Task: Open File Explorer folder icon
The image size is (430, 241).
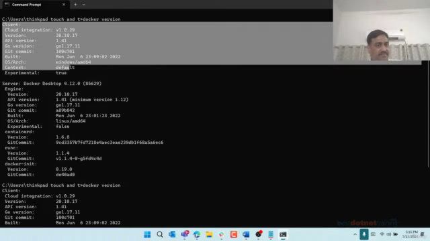Action: coord(209,234)
